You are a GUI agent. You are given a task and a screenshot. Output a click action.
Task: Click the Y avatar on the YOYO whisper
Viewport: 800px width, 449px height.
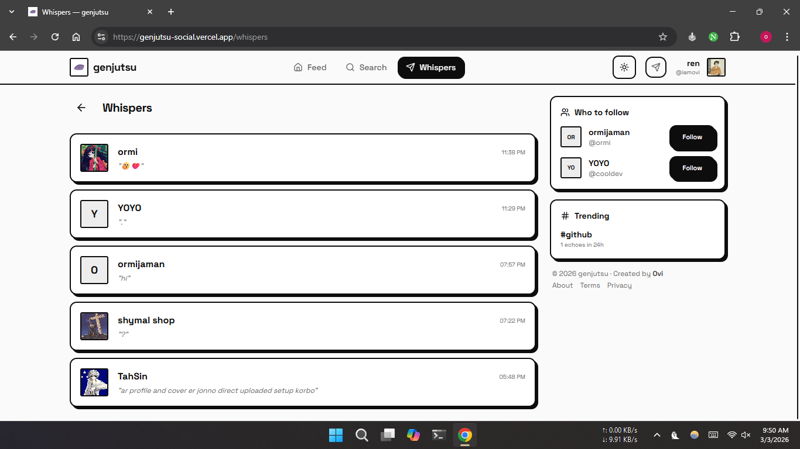tap(94, 214)
